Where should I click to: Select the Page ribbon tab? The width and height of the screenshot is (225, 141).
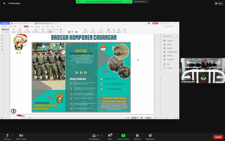[47, 26]
